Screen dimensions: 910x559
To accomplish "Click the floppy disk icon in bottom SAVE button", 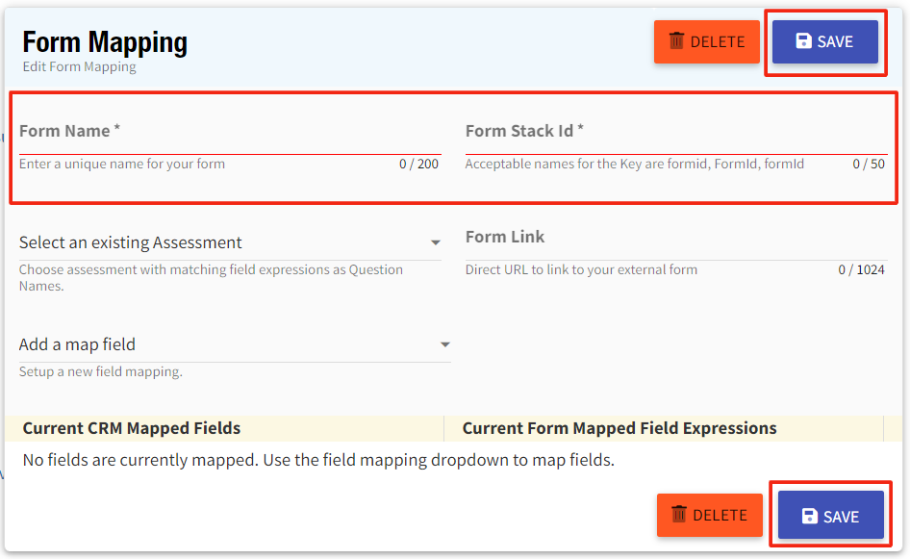I will (810, 516).
